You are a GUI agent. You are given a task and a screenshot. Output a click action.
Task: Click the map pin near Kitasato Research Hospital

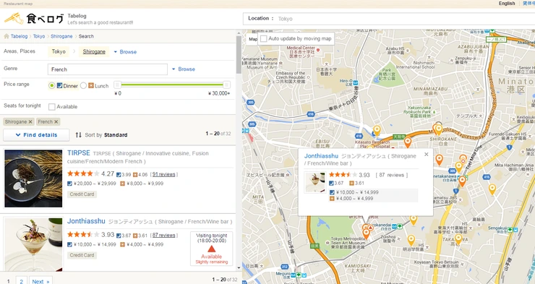(377, 130)
